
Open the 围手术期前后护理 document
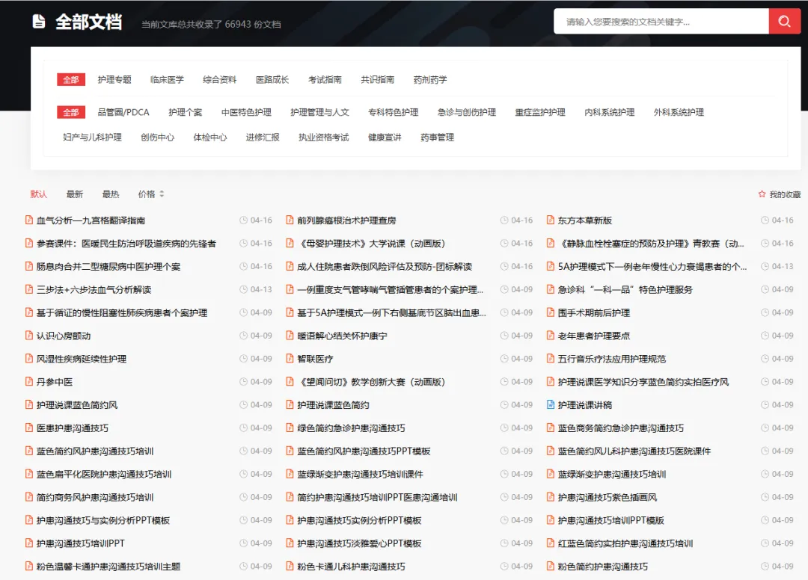click(593, 313)
